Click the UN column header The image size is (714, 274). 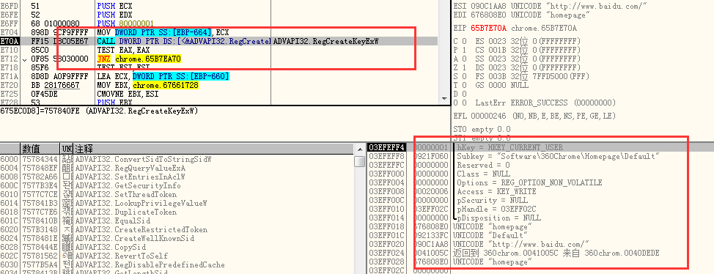point(67,149)
